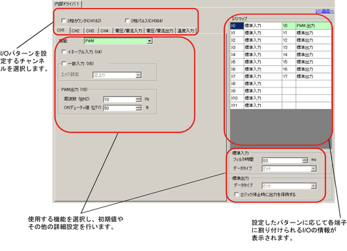This screenshot has height=251, width=347.
Task: Open the 標準入力 データタイプ dropdown
Action: 313,168
